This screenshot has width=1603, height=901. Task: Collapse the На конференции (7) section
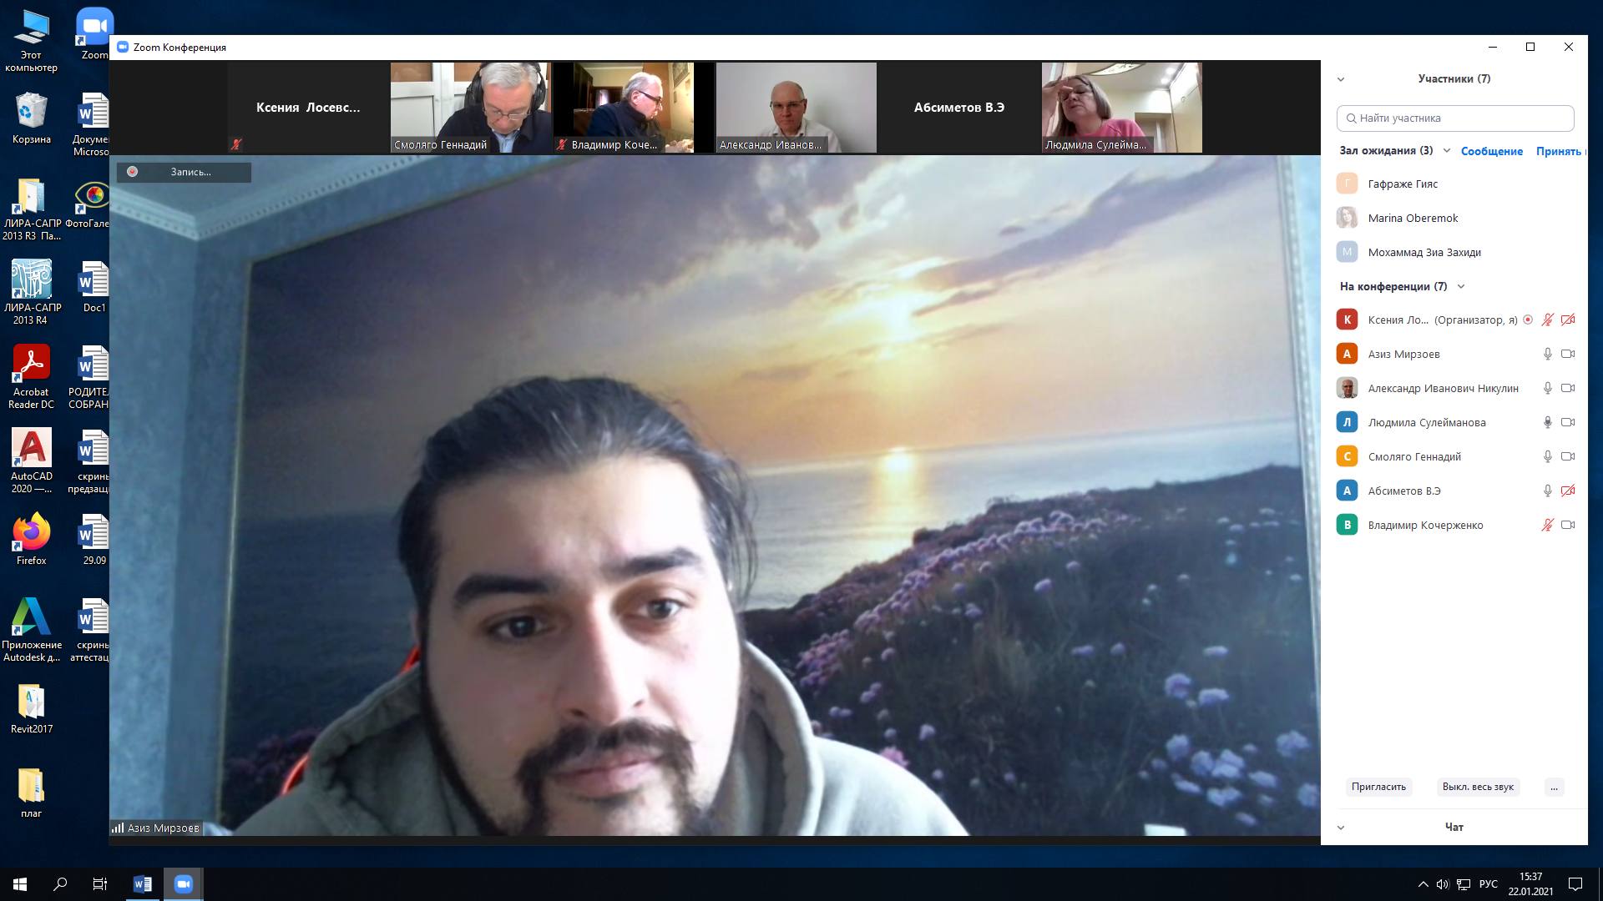[1461, 287]
